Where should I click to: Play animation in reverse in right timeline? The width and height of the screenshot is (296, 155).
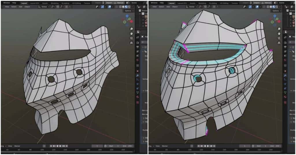pos(205,146)
